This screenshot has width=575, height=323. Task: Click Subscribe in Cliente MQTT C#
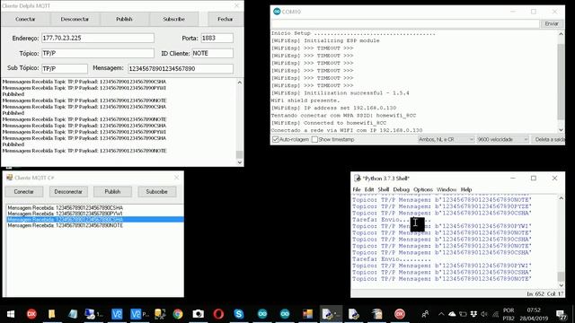[156, 191]
